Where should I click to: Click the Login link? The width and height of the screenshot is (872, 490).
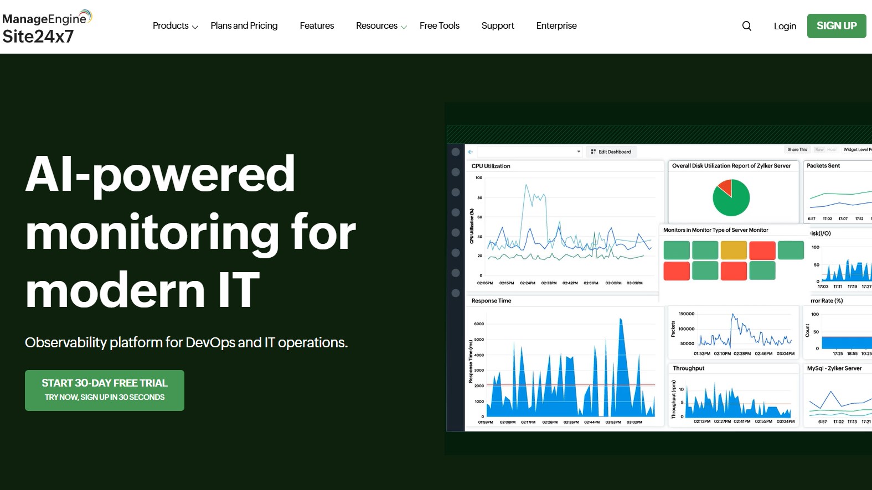point(785,26)
